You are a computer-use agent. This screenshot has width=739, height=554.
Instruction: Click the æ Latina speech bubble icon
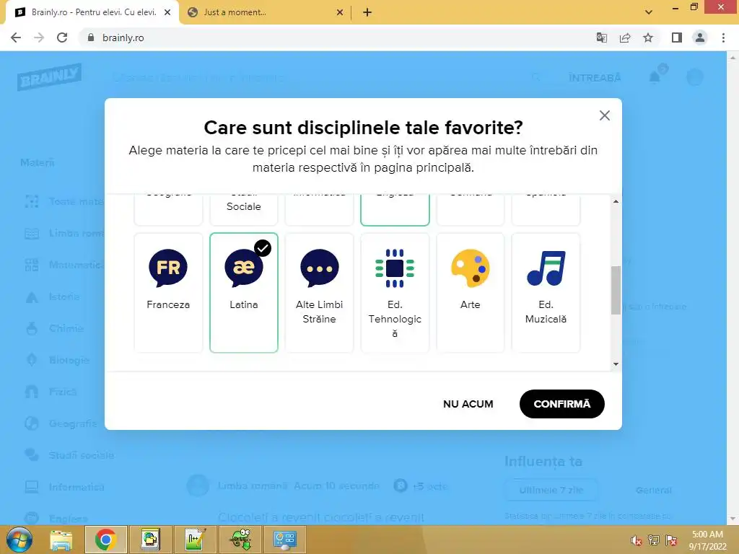(x=244, y=268)
